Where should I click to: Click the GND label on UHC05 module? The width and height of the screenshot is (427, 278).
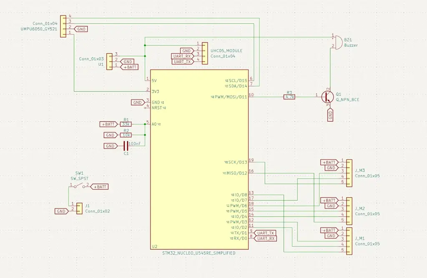pyautogui.click(x=187, y=51)
